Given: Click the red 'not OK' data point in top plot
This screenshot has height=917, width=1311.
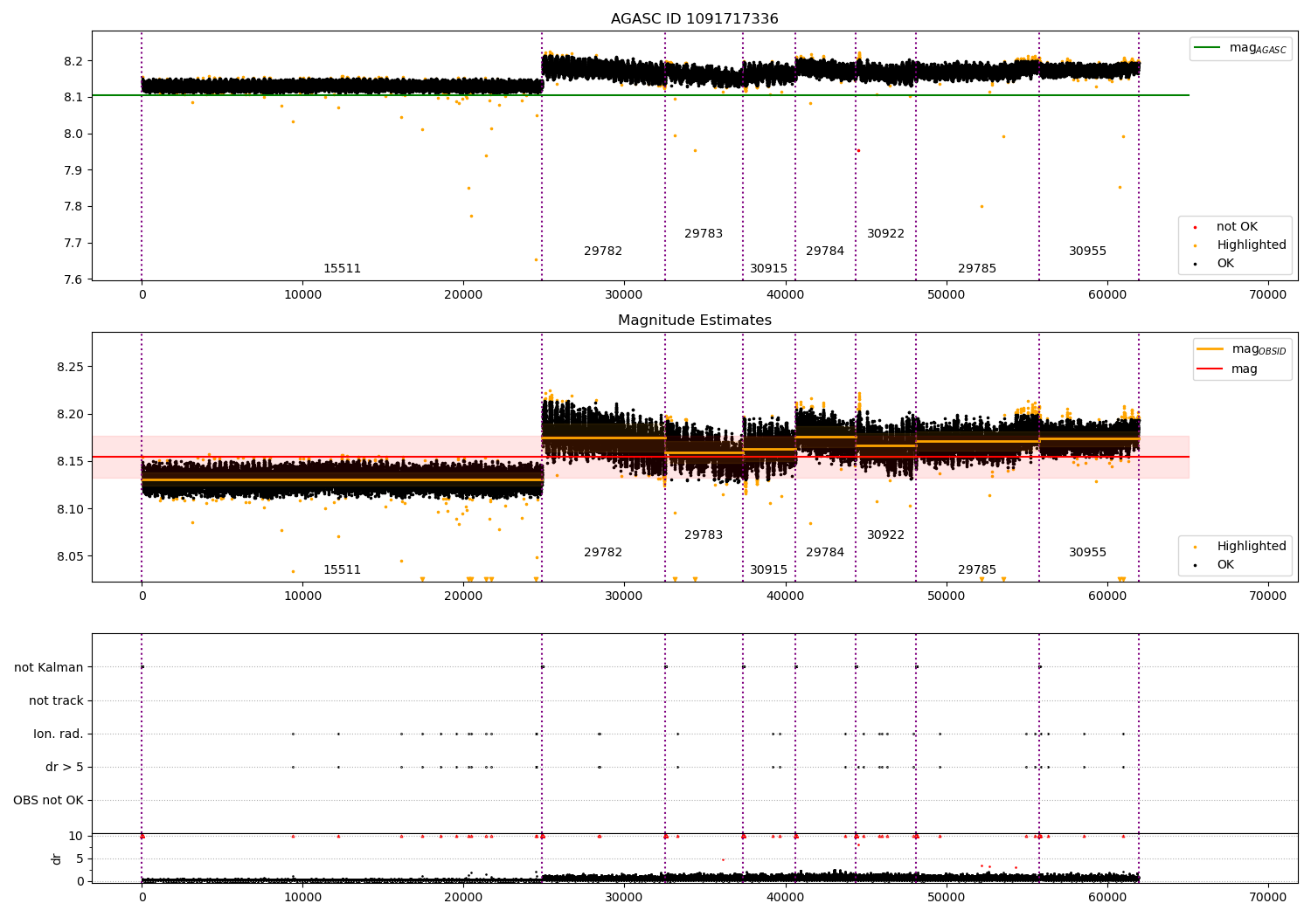Looking at the screenshot, I should [858, 150].
